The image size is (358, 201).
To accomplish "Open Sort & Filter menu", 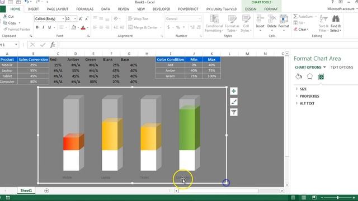I will coord(323,23).
